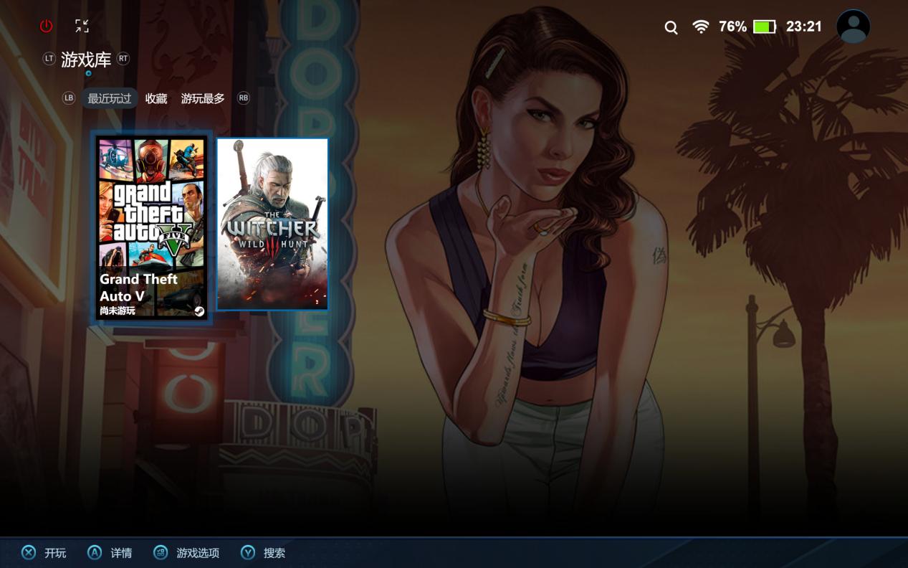Open 游戏选项 game options
This screenshot has height=568, width=908.
click(x=198, y=553)
